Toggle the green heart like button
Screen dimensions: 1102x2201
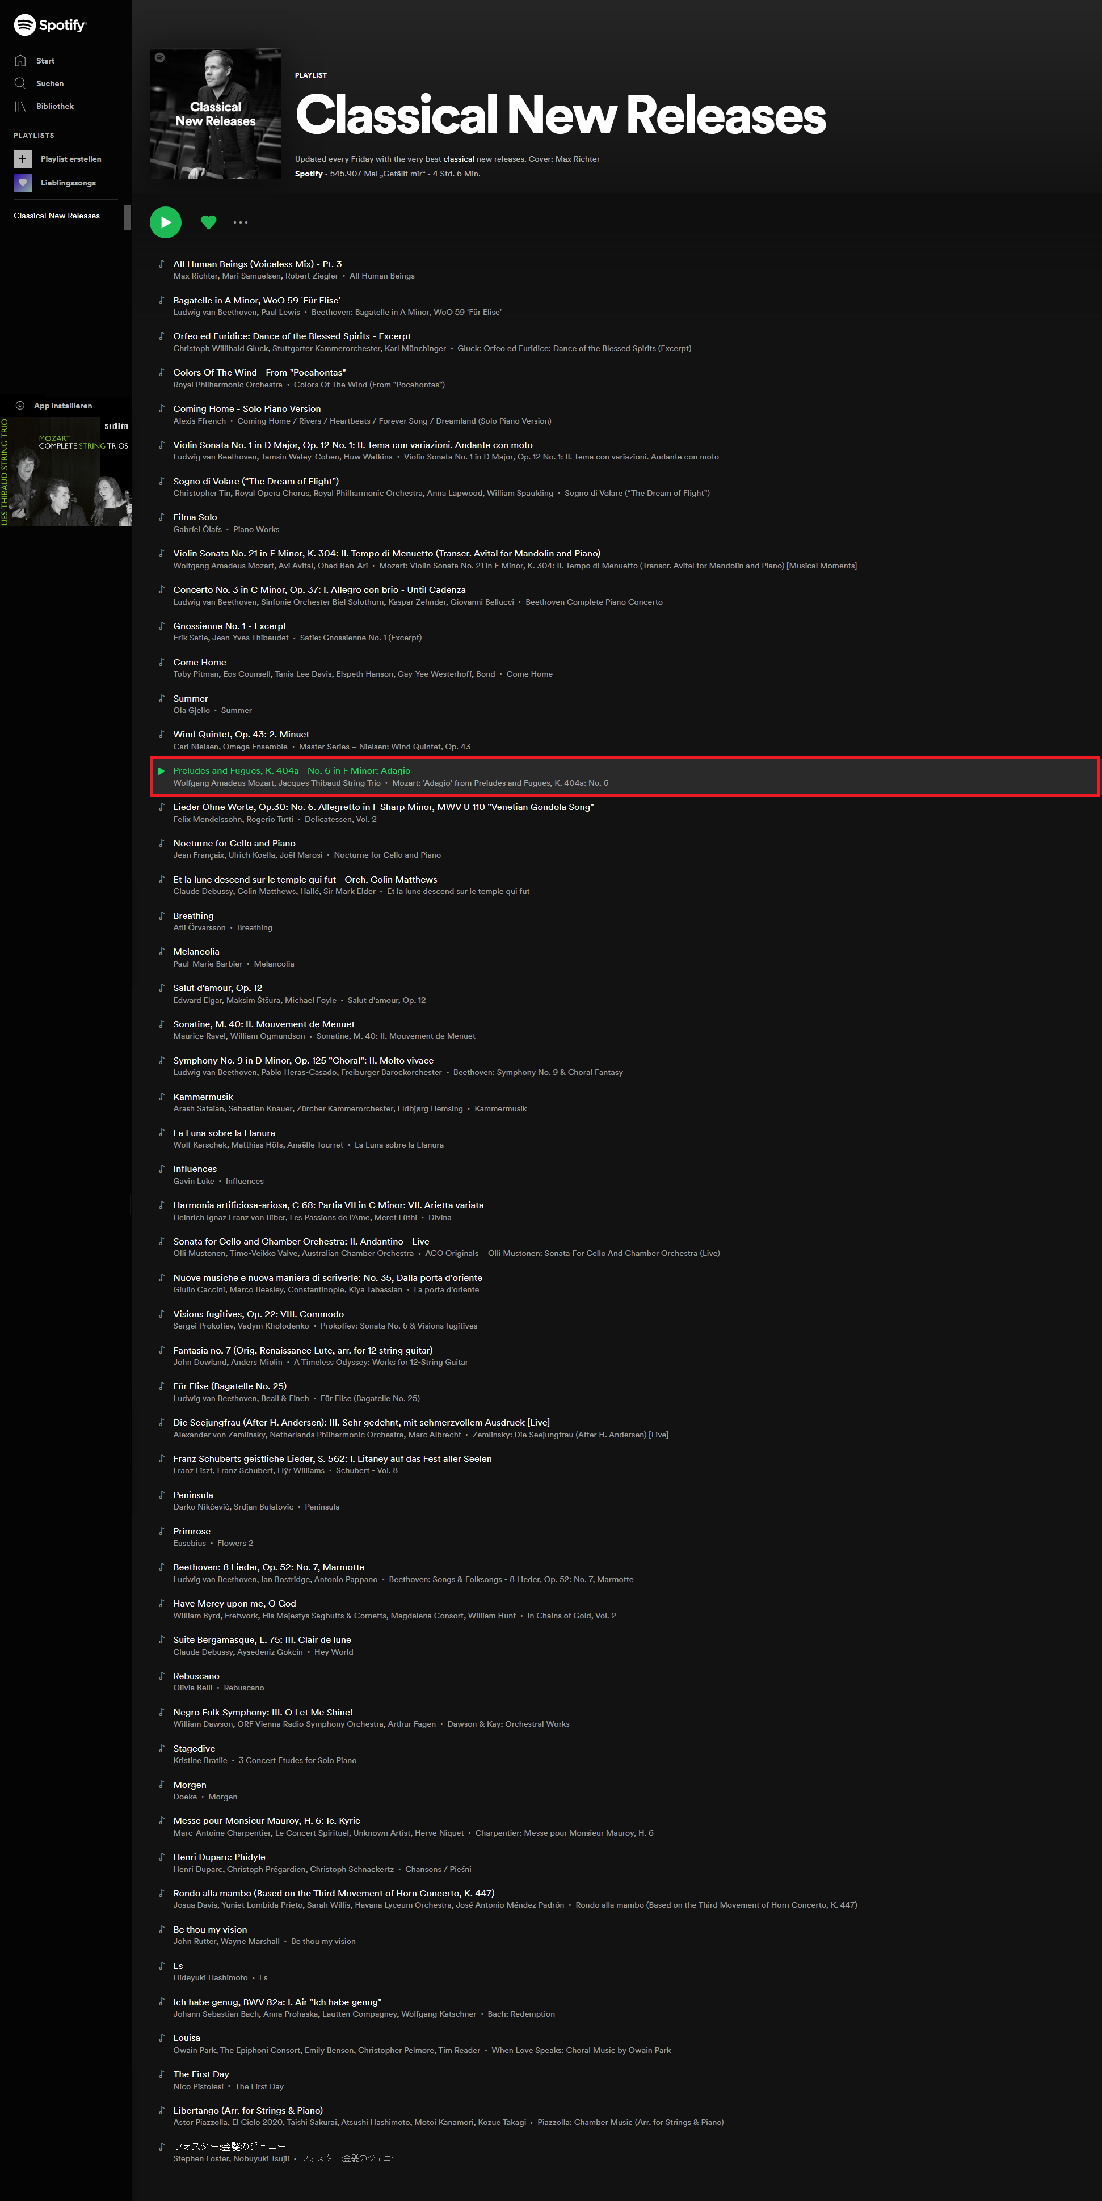208,222
